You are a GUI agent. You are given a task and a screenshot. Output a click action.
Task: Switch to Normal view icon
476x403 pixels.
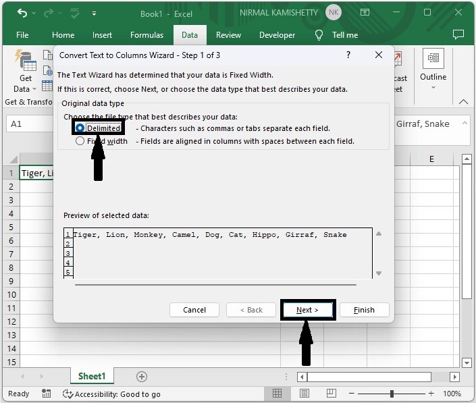(x=277, y=394)
